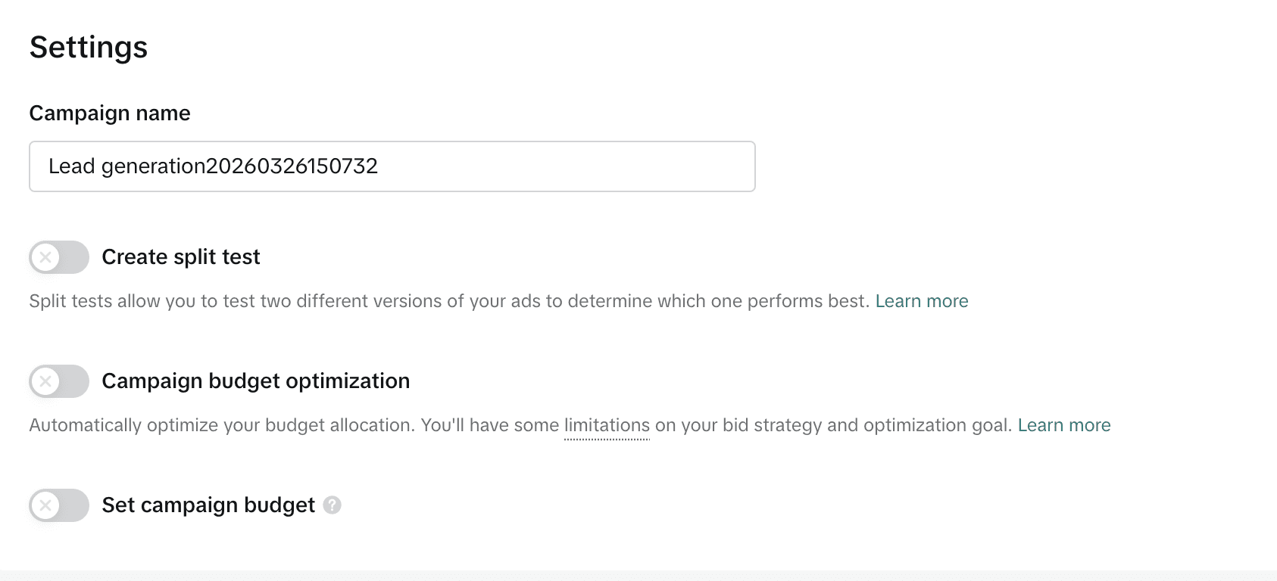Click the split tests description sentence

tap(448, 301)
